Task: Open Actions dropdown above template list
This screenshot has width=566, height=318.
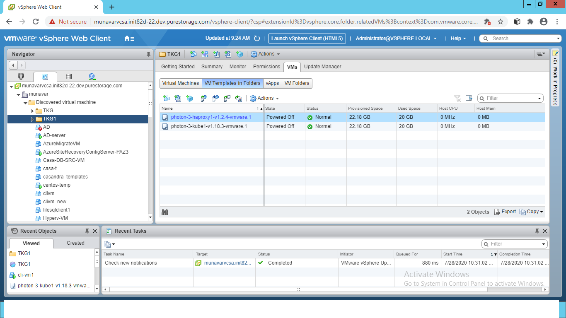Action: 264,98
